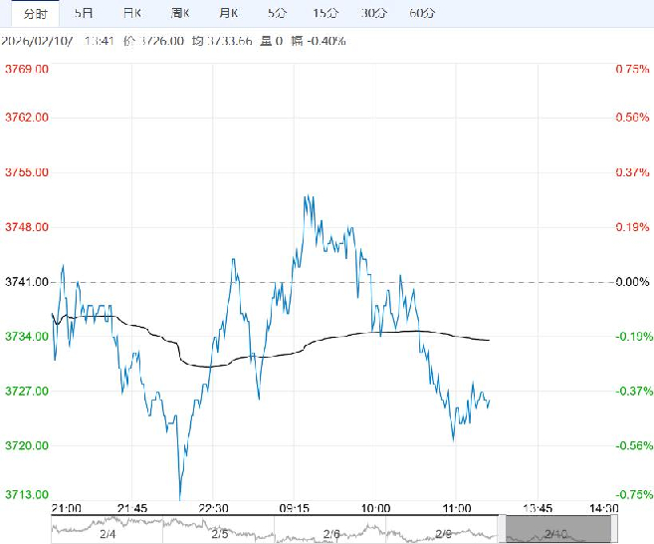This screenshot has width=654, height=544.
Task: Click the 22:50 time axis label
Action: coord(213,508)
